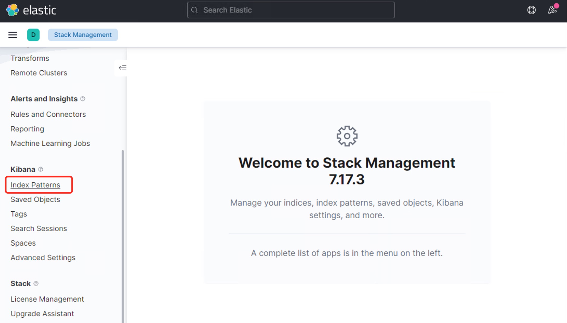Viewport: 567px width, 323px height.
Task: Click the Stack Management breadcrumb
Action: click(83, 35)
